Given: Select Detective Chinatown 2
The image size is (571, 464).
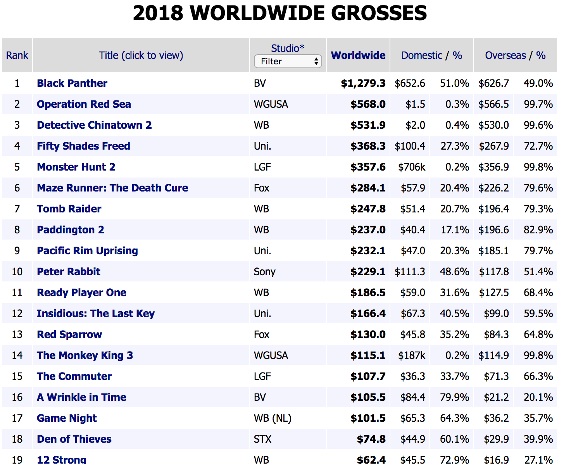Looking at the screenshot, I should pos(94,125).
